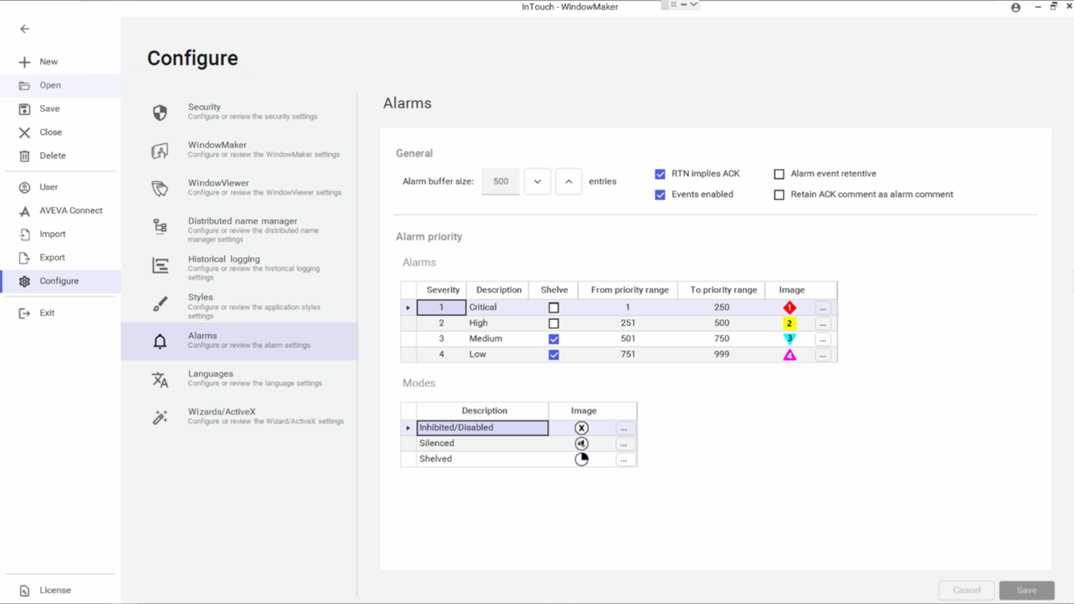
Task: Click the floppy disk icon beside Save
Action: point(25,109)
